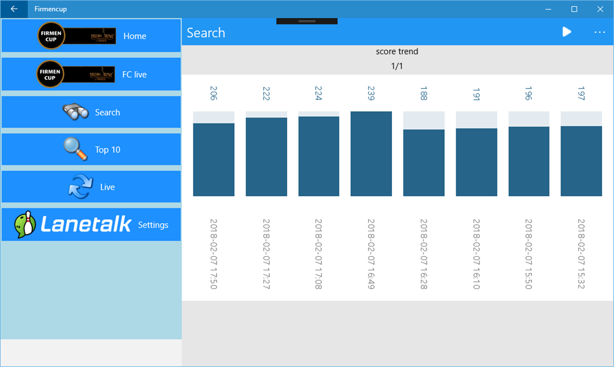Click the date label 2018-02-07 16:28
This screenshot has height=367, width=614.
pyautogui.click(x=424, y=254)
